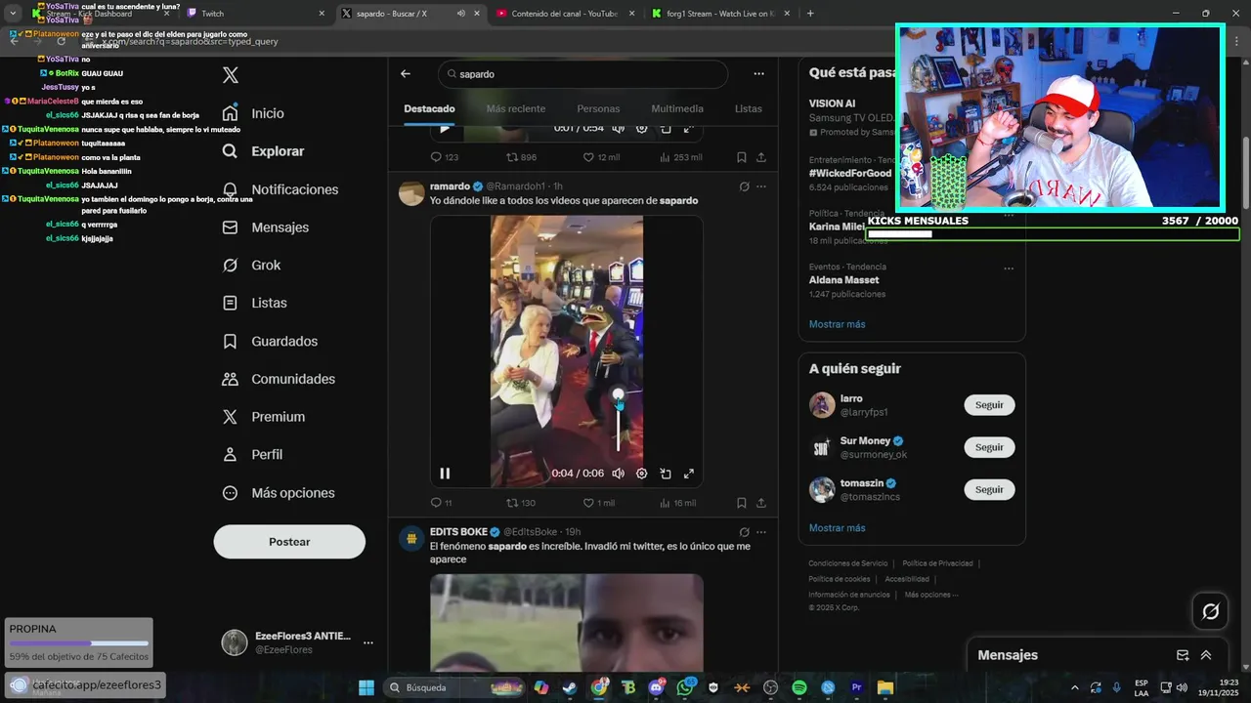Open the EDITS BOKE post three-dot menu
This screenshot has width=1251, height=703.
pyautogui.click(x=761, y=532)
